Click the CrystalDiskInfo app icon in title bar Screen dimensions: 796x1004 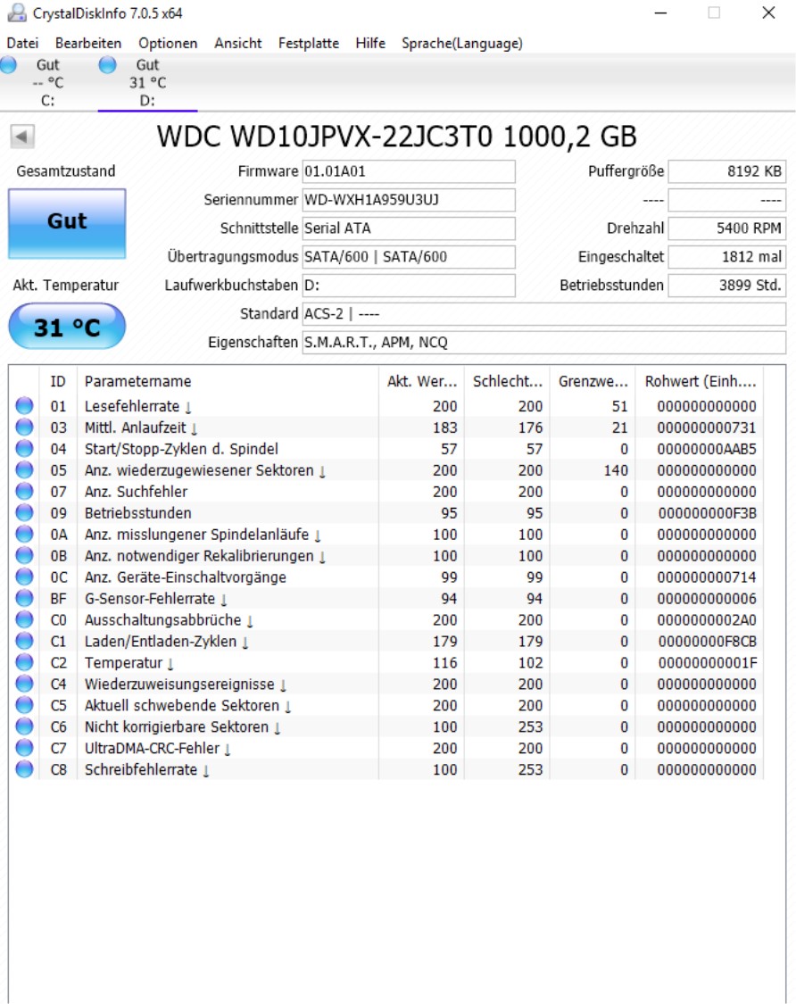pos(17,12)
